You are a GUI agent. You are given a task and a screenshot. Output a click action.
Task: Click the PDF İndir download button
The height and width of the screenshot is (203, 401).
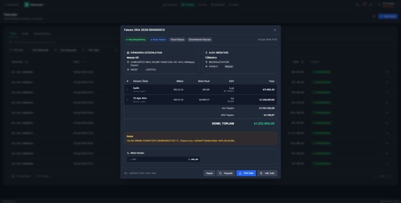click(246, 173)
